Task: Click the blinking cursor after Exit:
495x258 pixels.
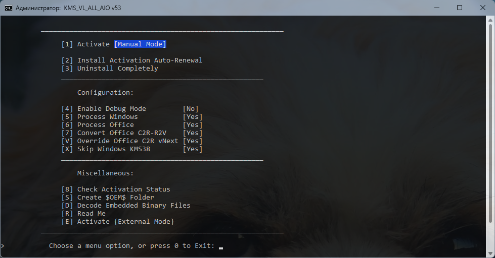Action: point(221,248)
